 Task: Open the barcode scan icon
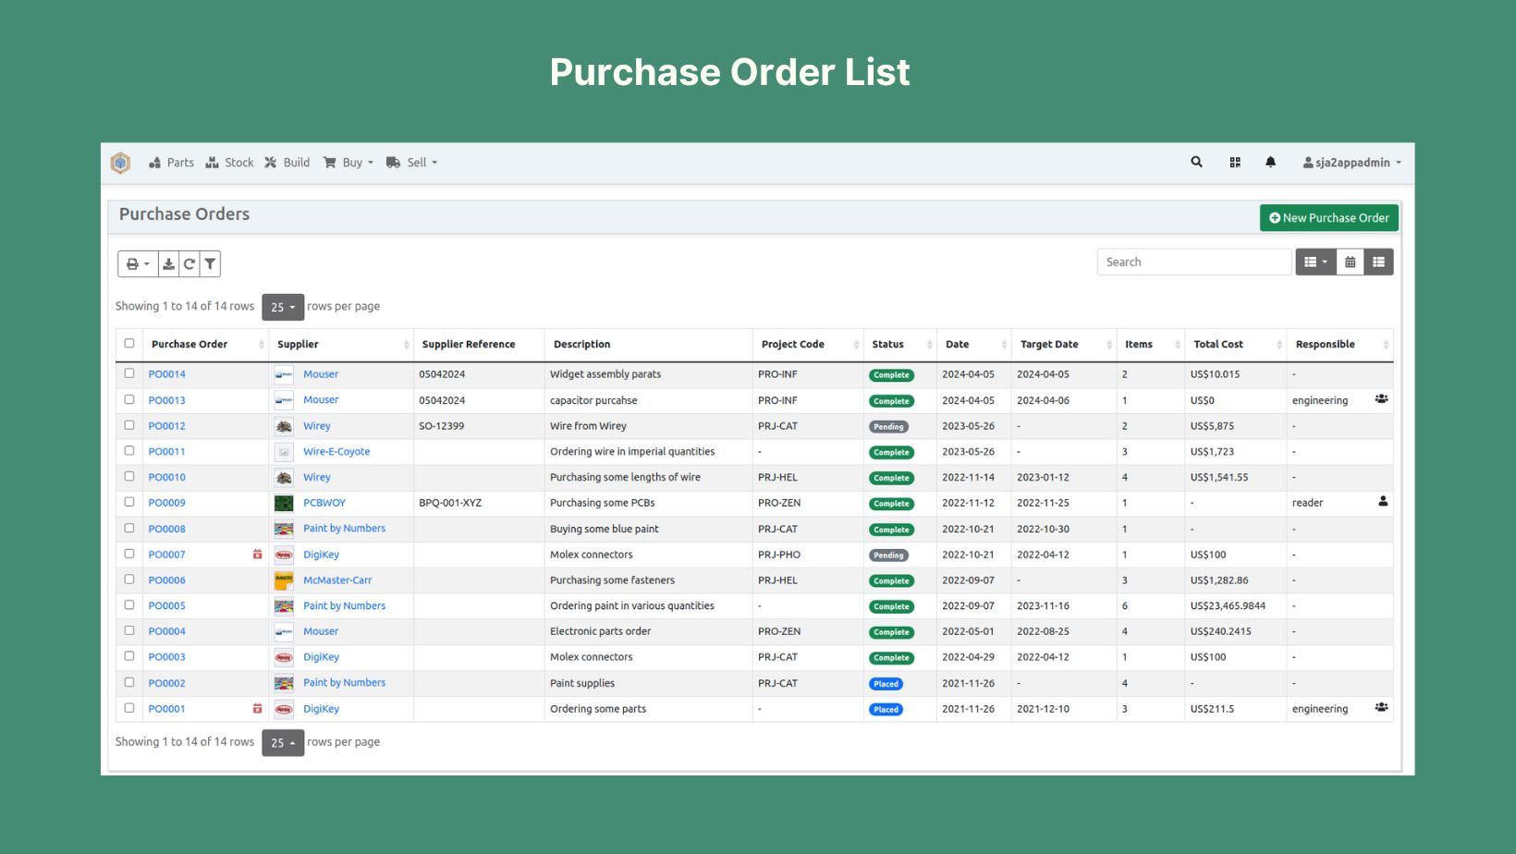[1234, 163]
